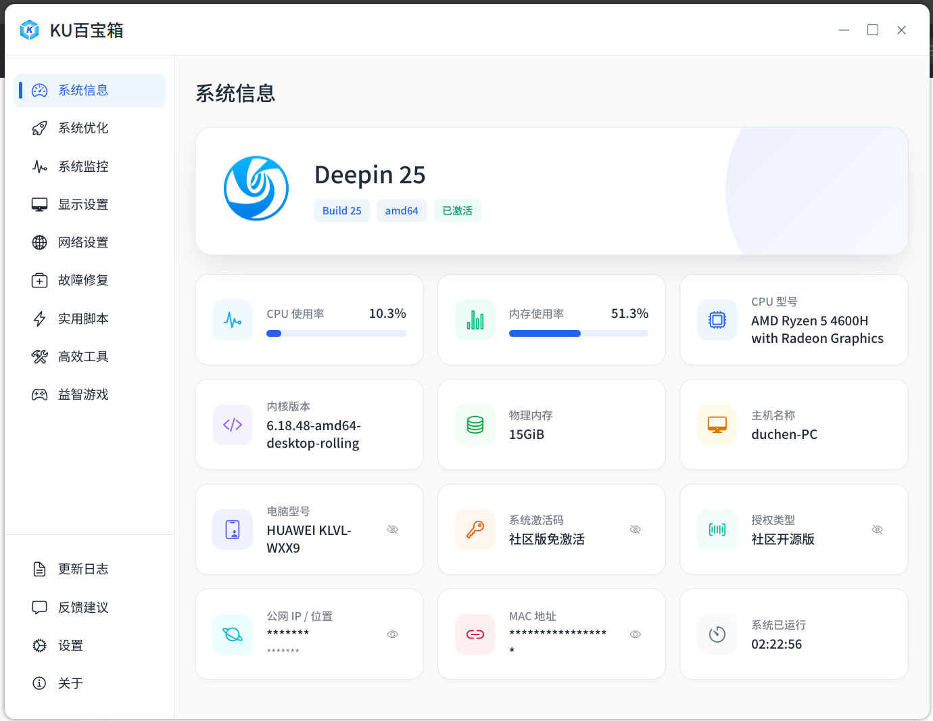Click the 电脑型号 device icon

233,530
